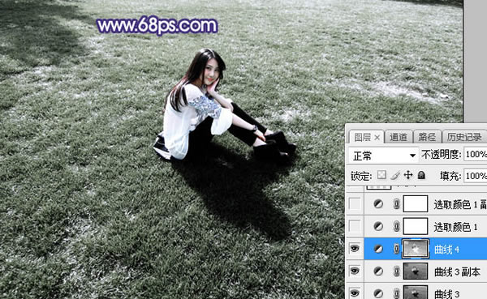Click the 不透明度 opacity value field
The image size is (487, 299).
475,154
